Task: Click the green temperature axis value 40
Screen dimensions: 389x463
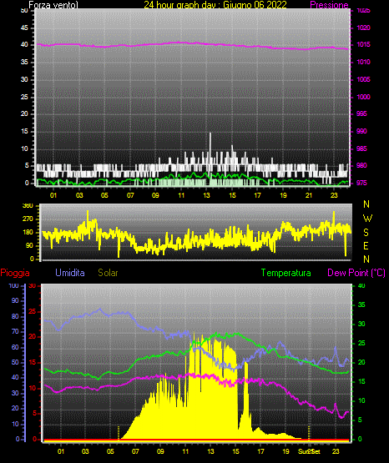Action: click(x=361, y=285)
